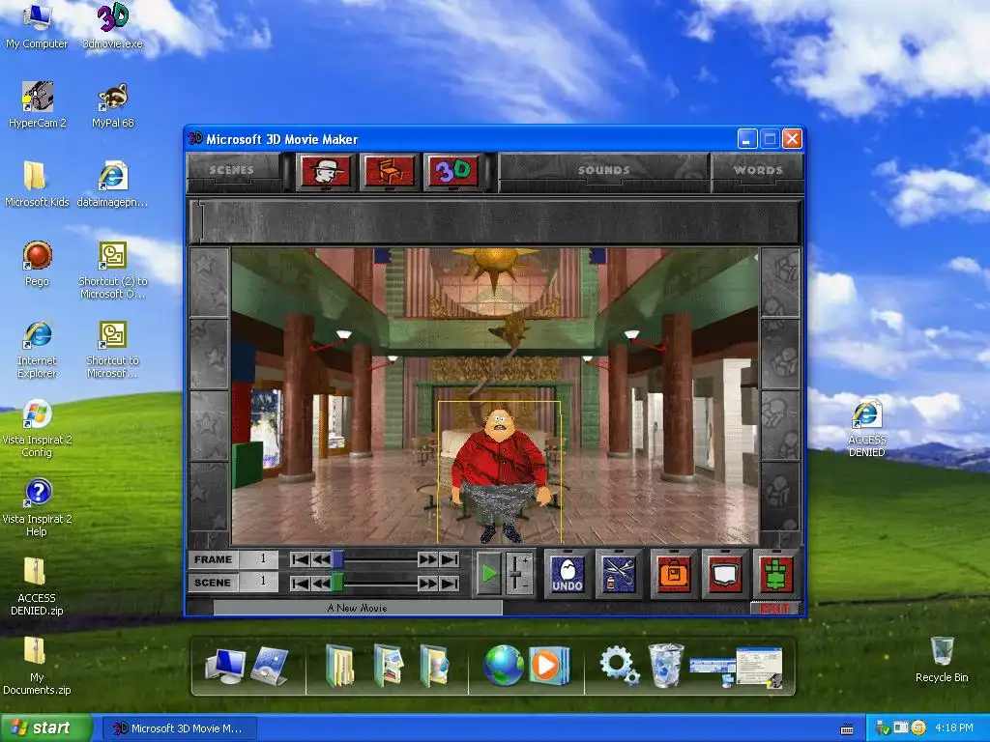Open the Sounds tab
990x742 pixels.
coord(603,170)
